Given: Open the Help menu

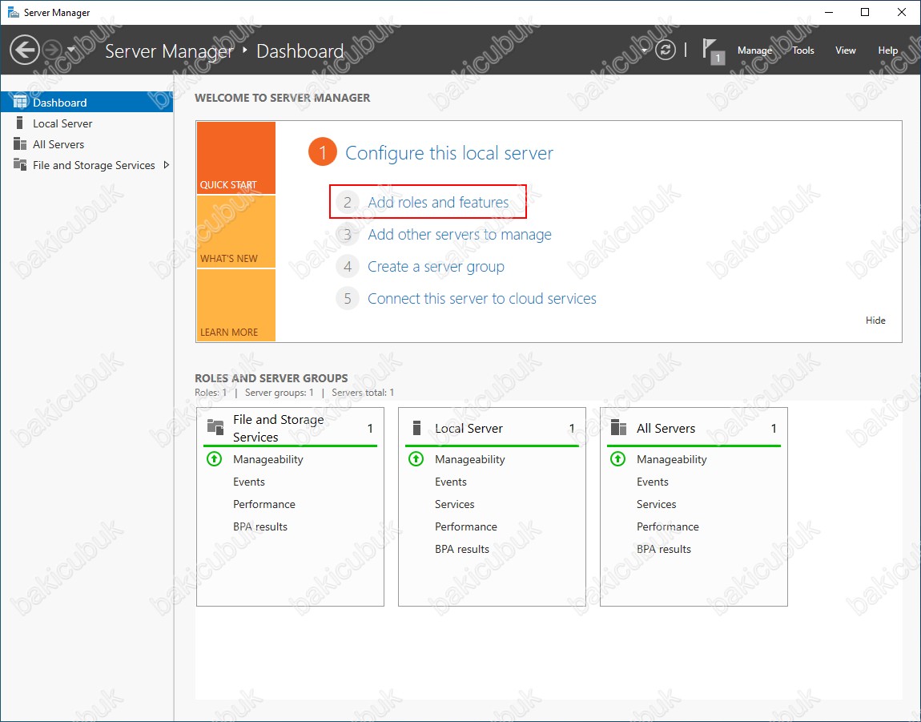Looking at the screenshot, I should click(x=887, y=50).
